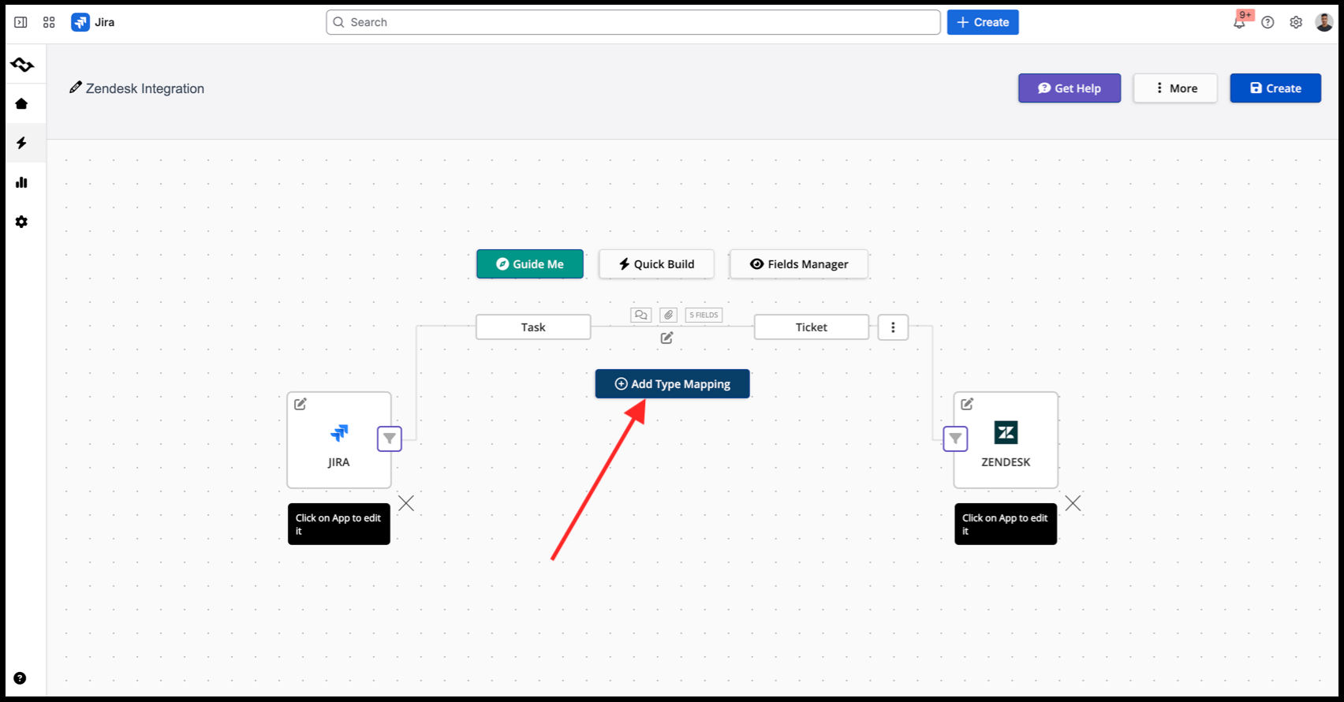Focus the Search input field
The height and width of the screenshot is (702, 1344).
pyautogui.click(x=633, y=22)
